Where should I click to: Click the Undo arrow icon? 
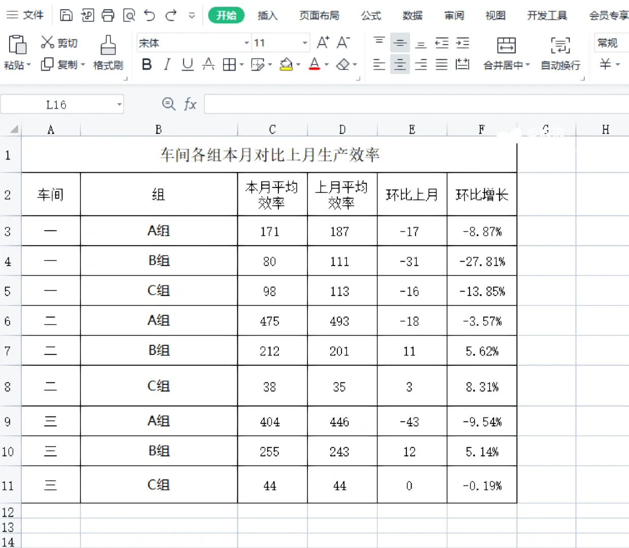point(149,15)
